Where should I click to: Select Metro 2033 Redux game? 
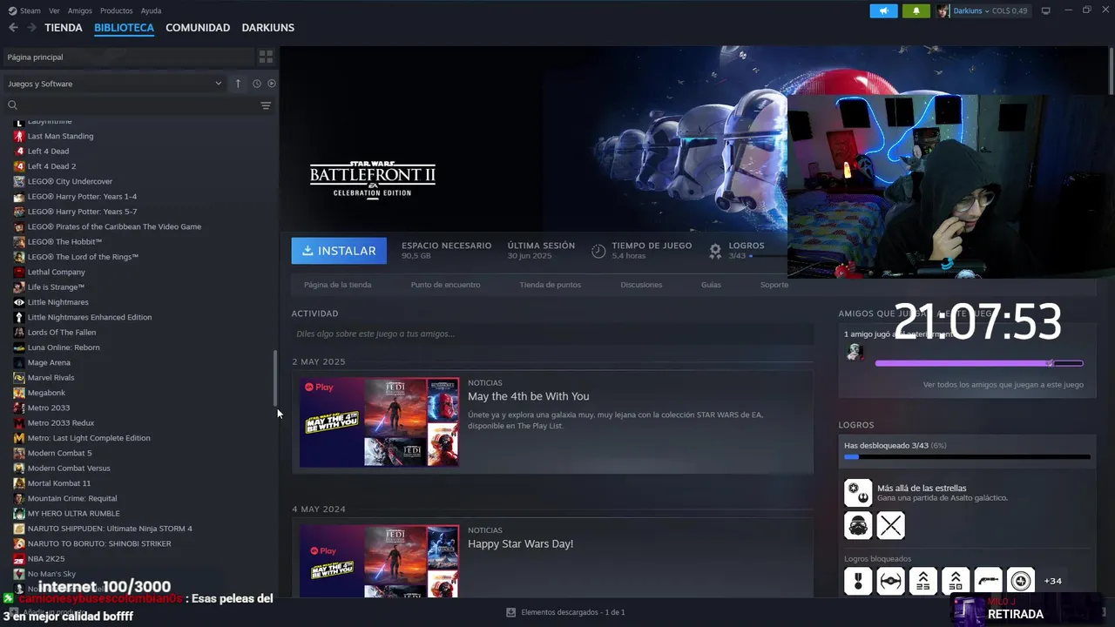[x=61, y=422]
